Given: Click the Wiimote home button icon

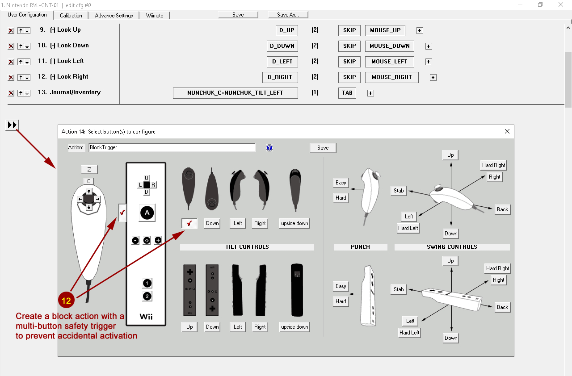Looking at the screenshot, I should (147, 240).
